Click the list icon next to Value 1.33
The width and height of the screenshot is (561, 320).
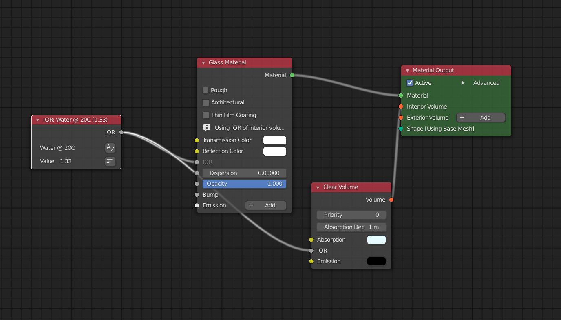(x=110, y=161)
